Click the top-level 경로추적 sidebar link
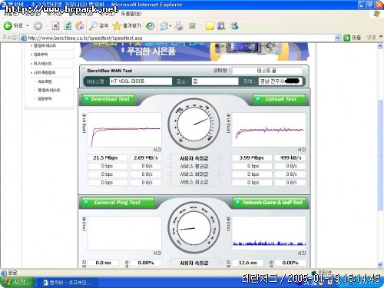Screen dimensions: 384x288 pyautogui.click(x=41, y=55)
